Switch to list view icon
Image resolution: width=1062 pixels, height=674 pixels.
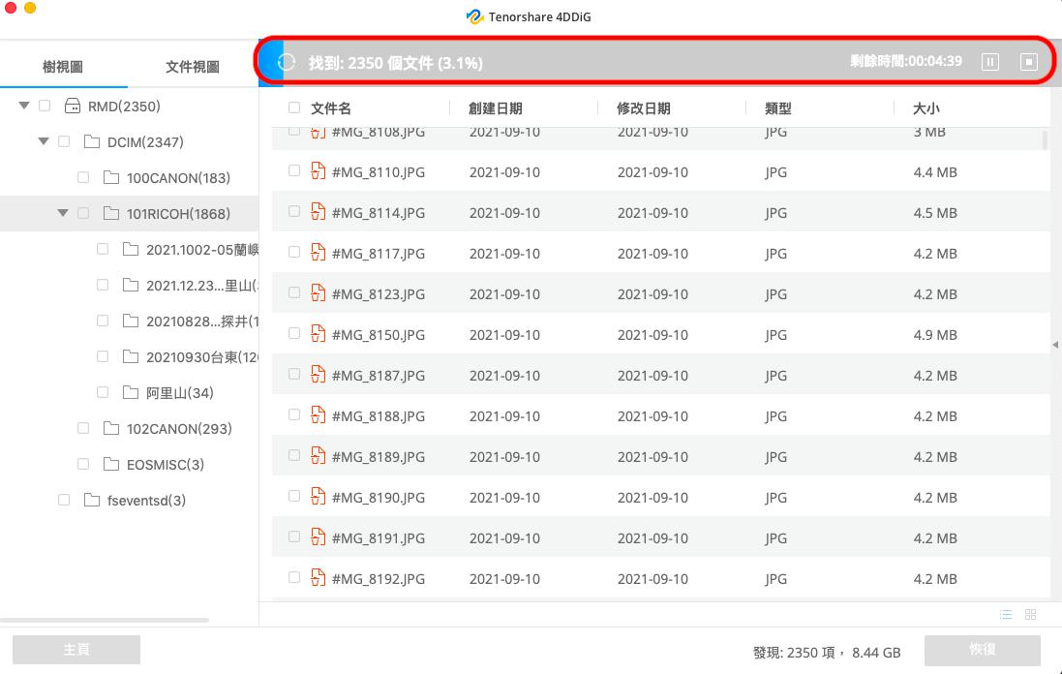(1006, 614)
